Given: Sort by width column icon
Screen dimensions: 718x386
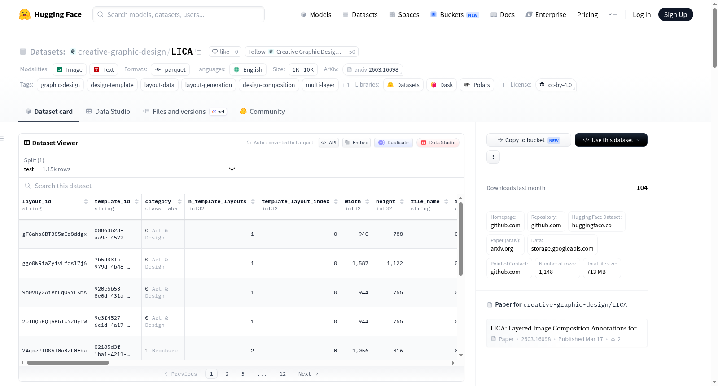Looking at the screenshot, I should coord(367,201).
